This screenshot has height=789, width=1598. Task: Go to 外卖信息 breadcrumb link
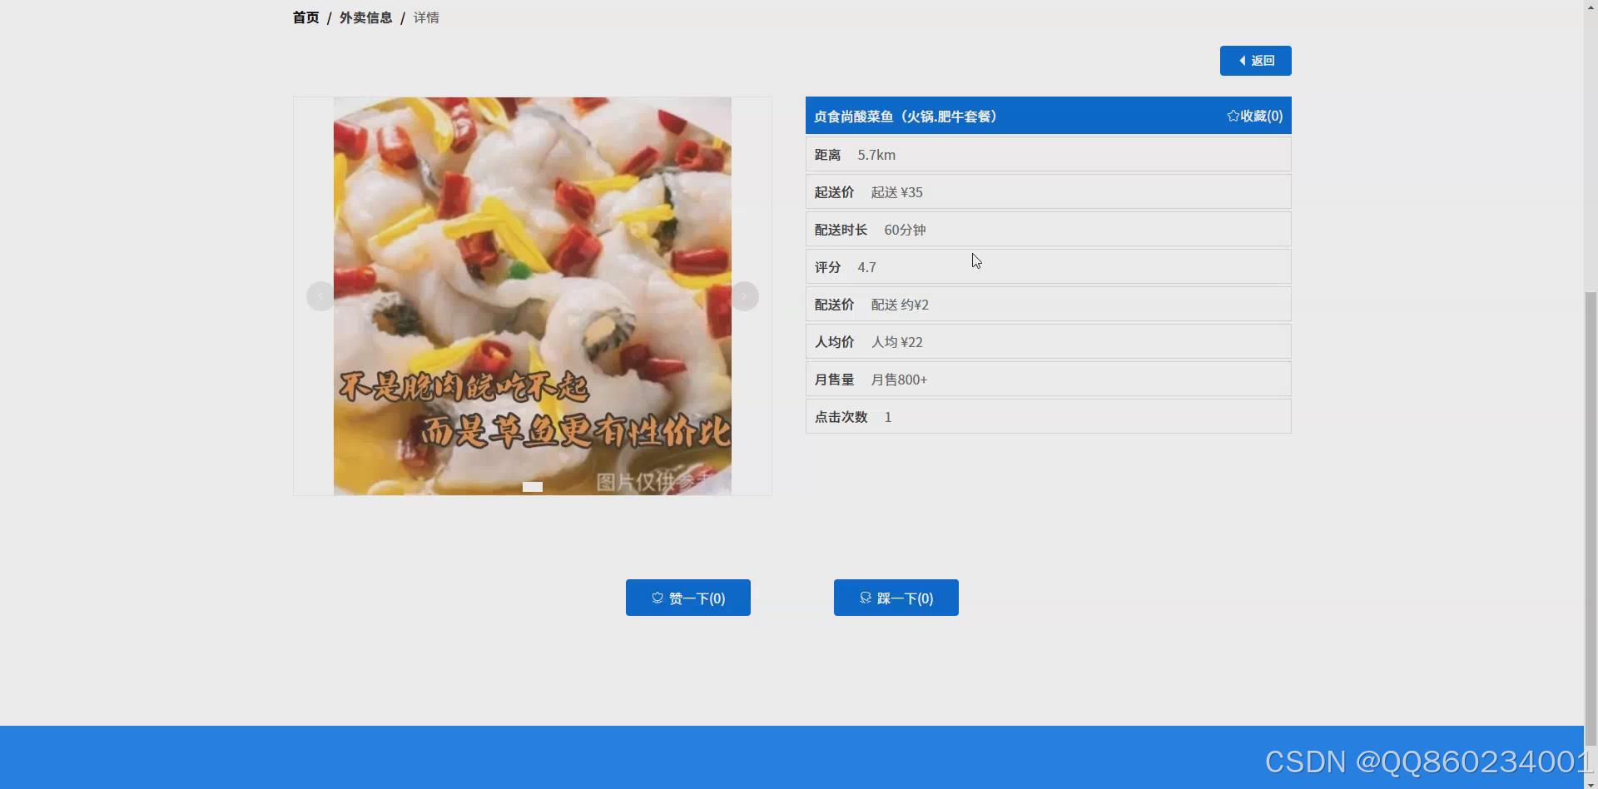(365, 17)
